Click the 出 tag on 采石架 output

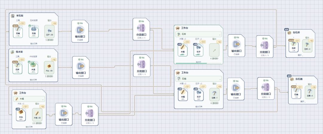55,24
